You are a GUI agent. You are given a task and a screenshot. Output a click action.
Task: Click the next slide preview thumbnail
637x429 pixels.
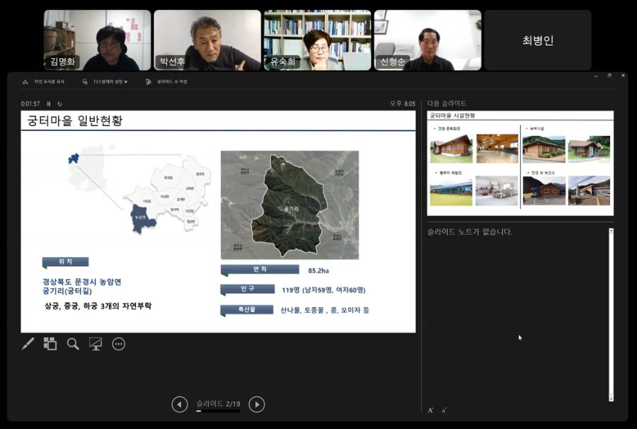pos(520,164)
